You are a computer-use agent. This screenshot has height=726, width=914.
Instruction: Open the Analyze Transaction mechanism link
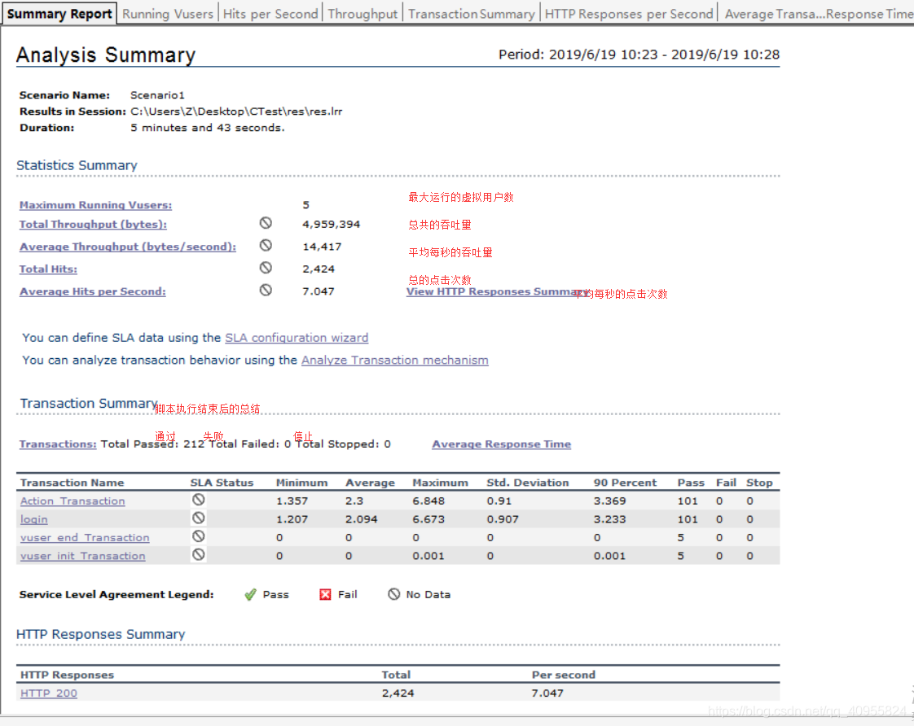tap(394, 361)
